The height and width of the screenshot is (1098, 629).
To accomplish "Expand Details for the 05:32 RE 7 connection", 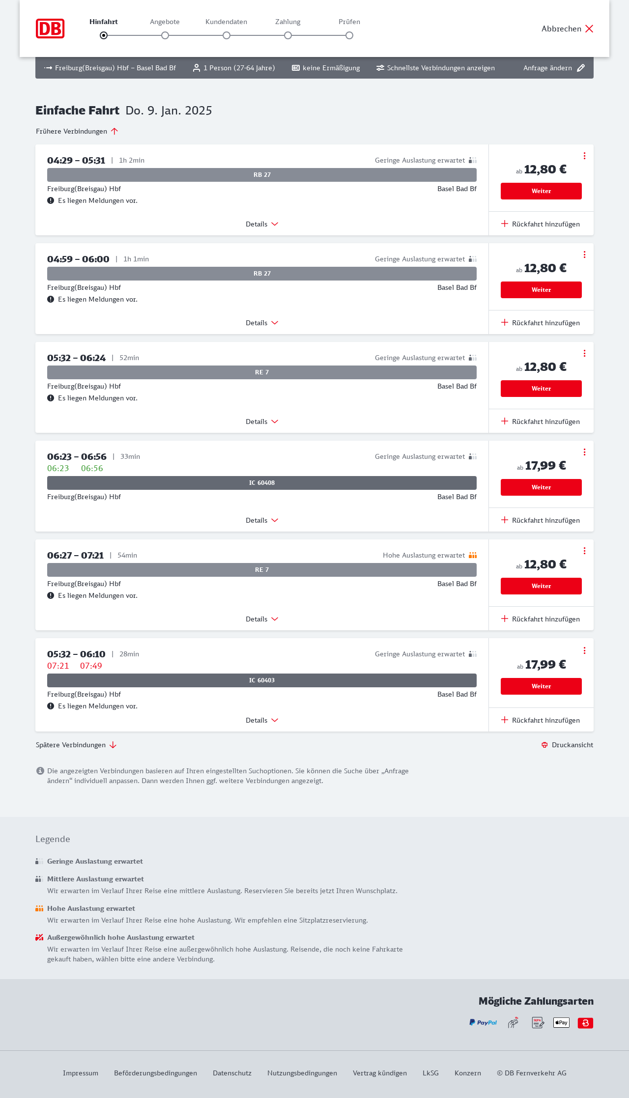I will [262, 422].
